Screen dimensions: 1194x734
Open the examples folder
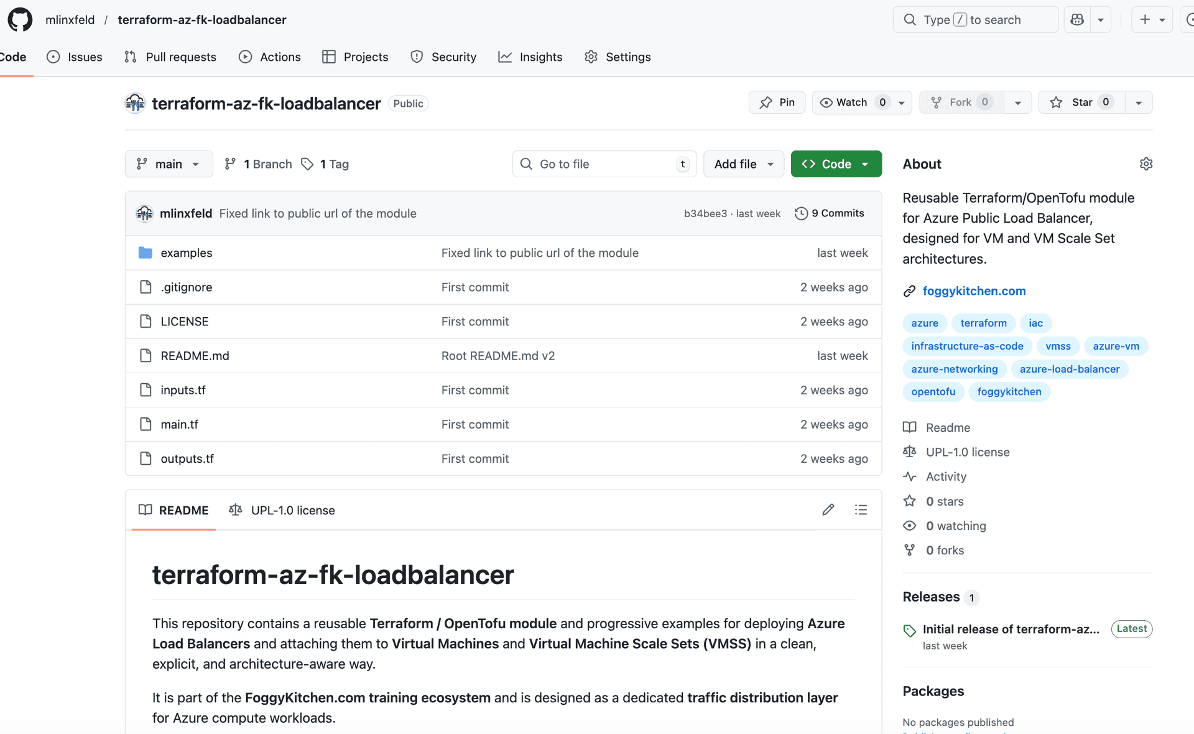[187, 253]
